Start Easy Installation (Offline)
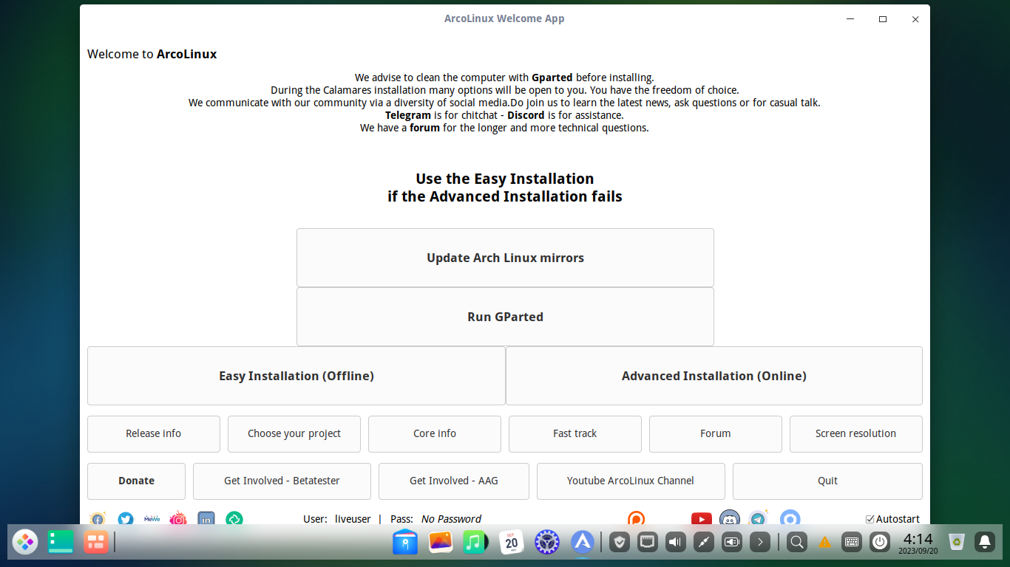The image size is (1010, 567). click(x=296, y=376)
